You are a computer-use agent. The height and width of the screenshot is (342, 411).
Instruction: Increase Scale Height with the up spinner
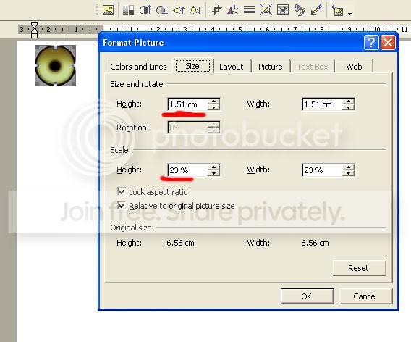[x=213, y=167]
